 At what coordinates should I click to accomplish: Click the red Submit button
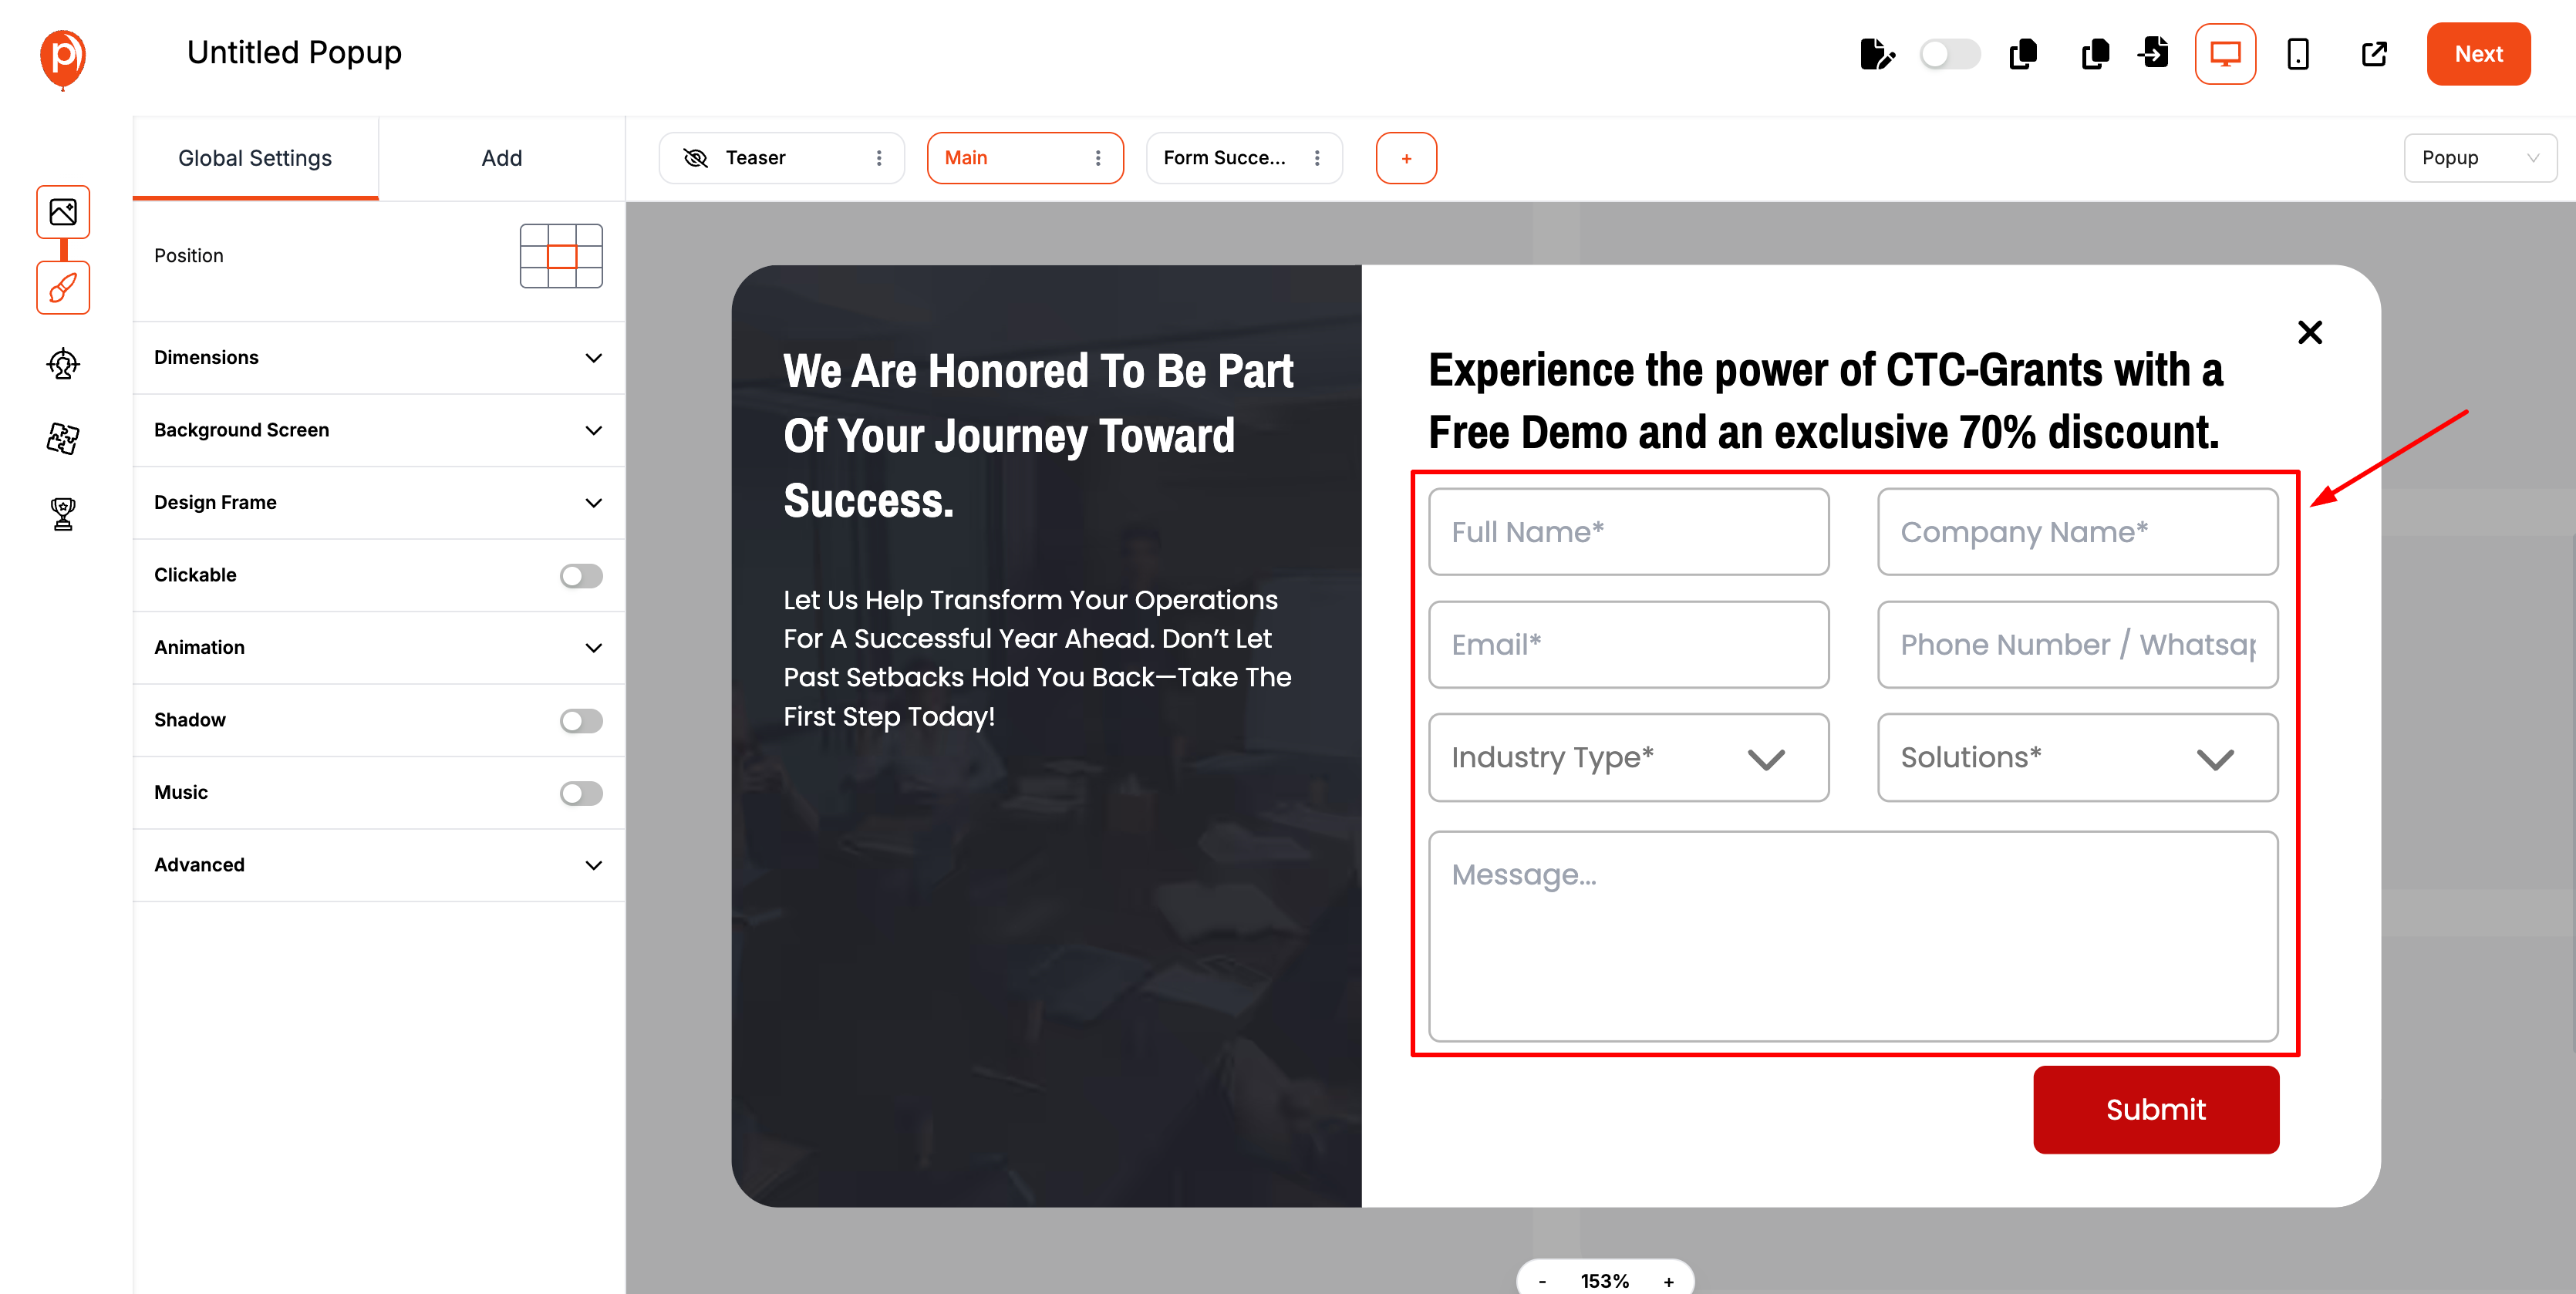click(x=2156, y=1109)
